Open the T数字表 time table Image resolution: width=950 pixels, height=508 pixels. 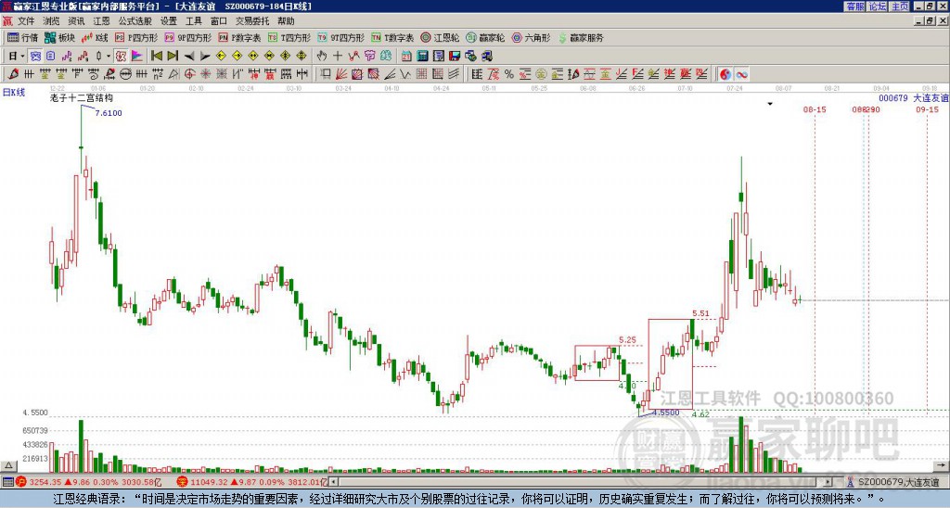coord(392,37)
